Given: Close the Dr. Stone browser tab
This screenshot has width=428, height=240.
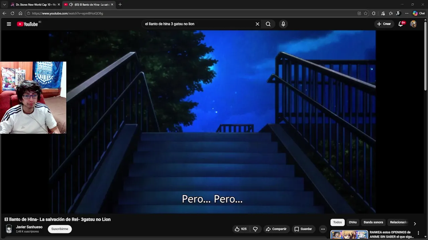Looking at the screenshot, I should point(59,5).
